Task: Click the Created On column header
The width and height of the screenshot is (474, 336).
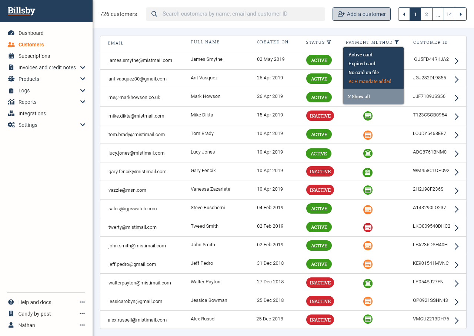Action: (x=273, y=42)
